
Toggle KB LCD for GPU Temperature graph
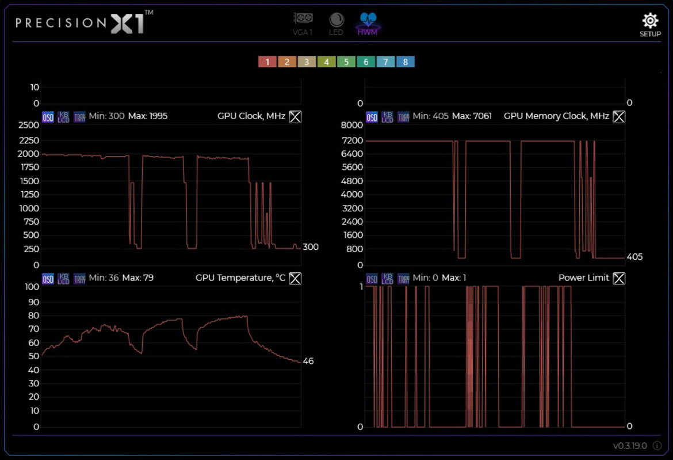point(63,279)
